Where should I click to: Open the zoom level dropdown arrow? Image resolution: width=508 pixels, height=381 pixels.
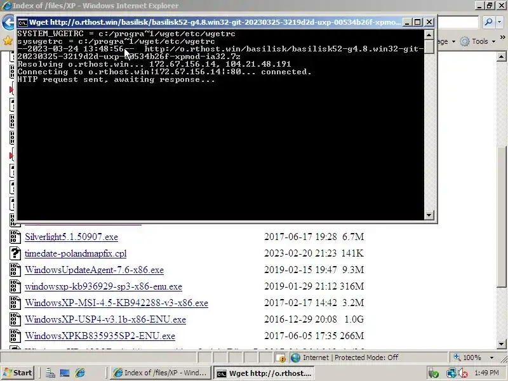coord(491,358)
